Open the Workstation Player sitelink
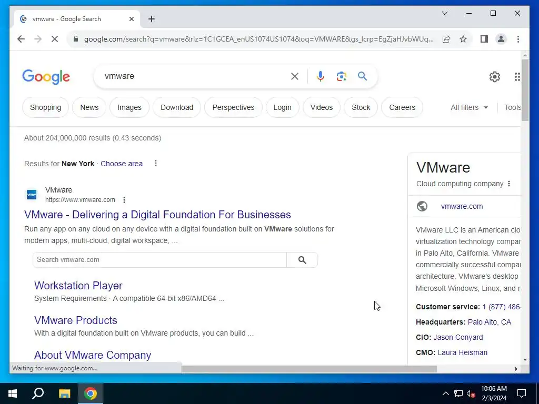The width and height of the screenshot is (539, 404). point(78,286)
